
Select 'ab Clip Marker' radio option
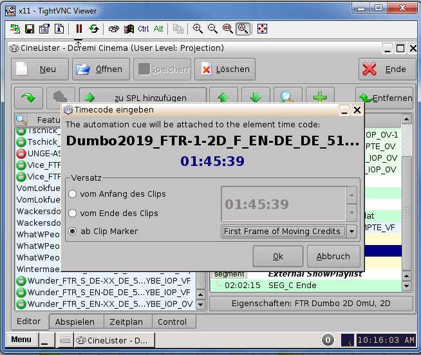73,231
